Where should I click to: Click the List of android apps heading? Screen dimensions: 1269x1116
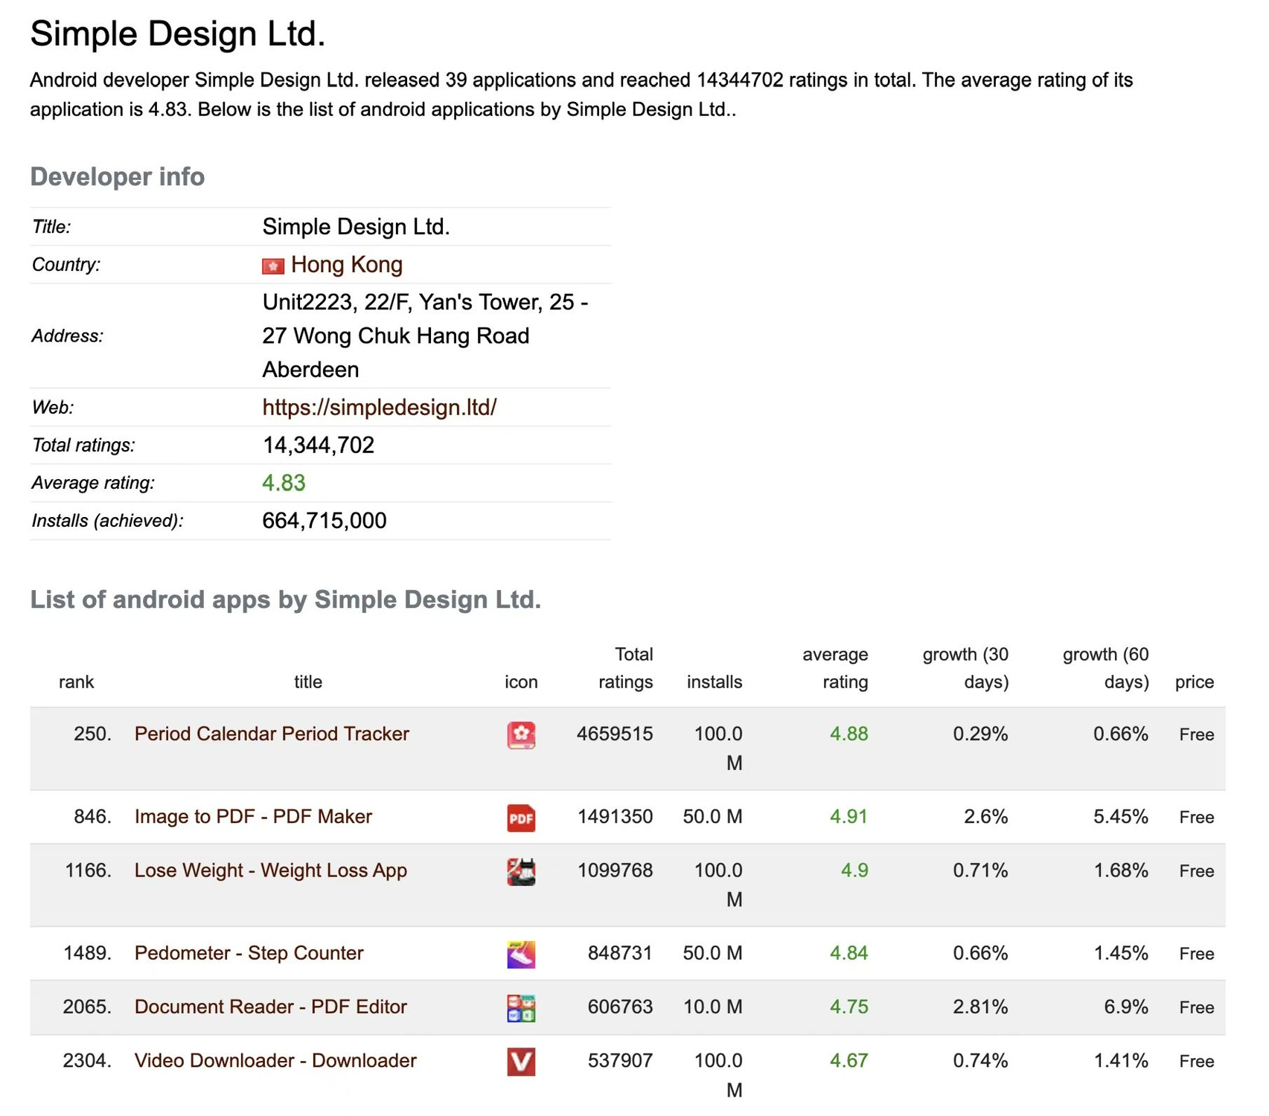[286, 599]
